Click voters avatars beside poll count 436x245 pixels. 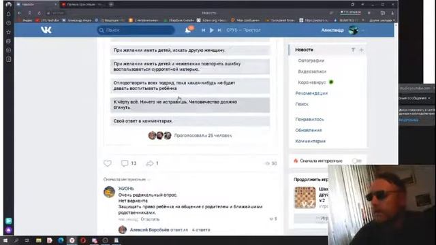[159, 135]
